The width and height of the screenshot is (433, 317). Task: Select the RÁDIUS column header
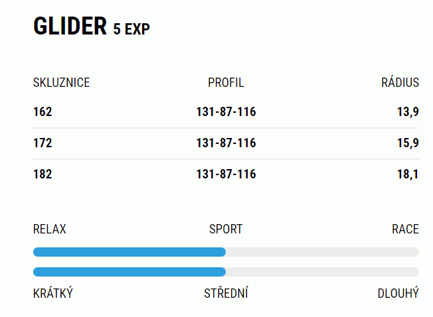[400, 82]
